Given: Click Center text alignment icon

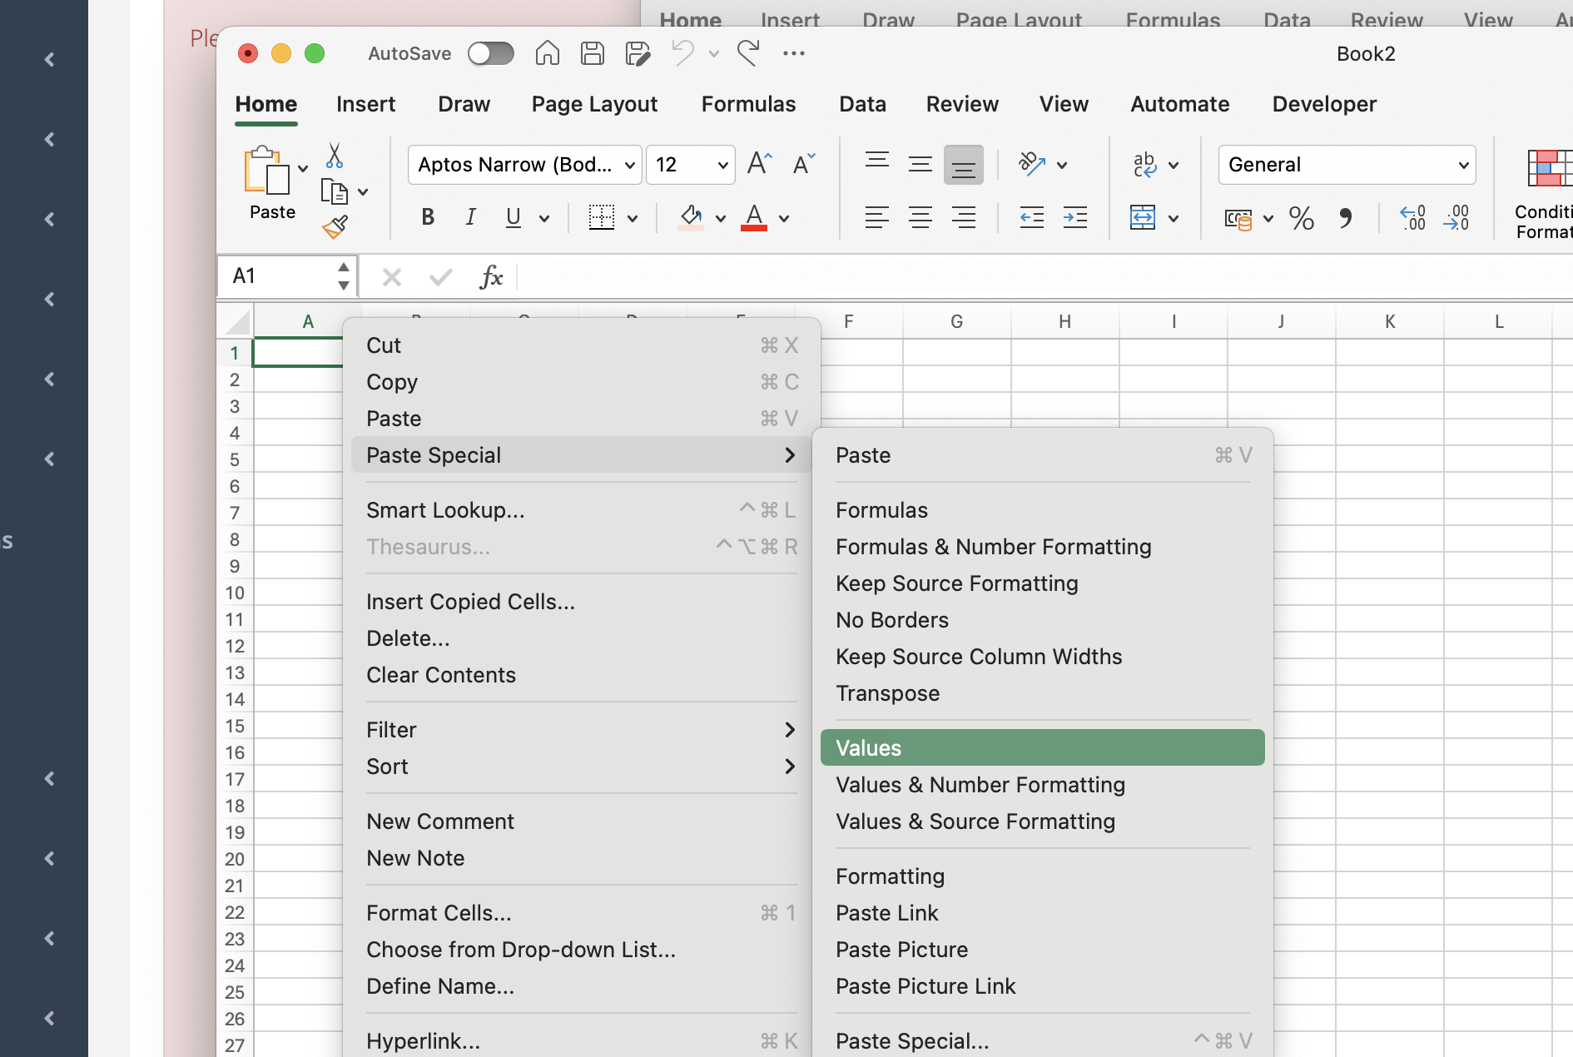Looking at the screenshot, I should tap(920, 217).
